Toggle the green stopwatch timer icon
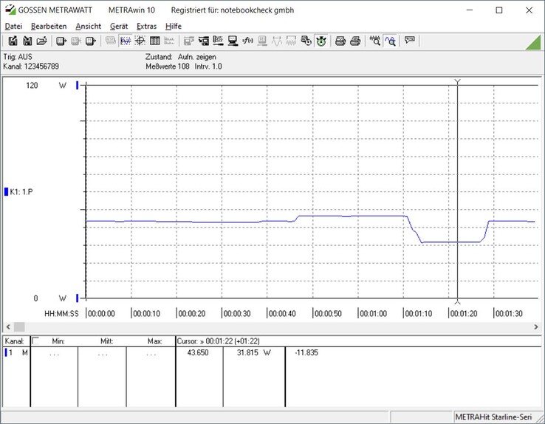 tap(321, 41)
